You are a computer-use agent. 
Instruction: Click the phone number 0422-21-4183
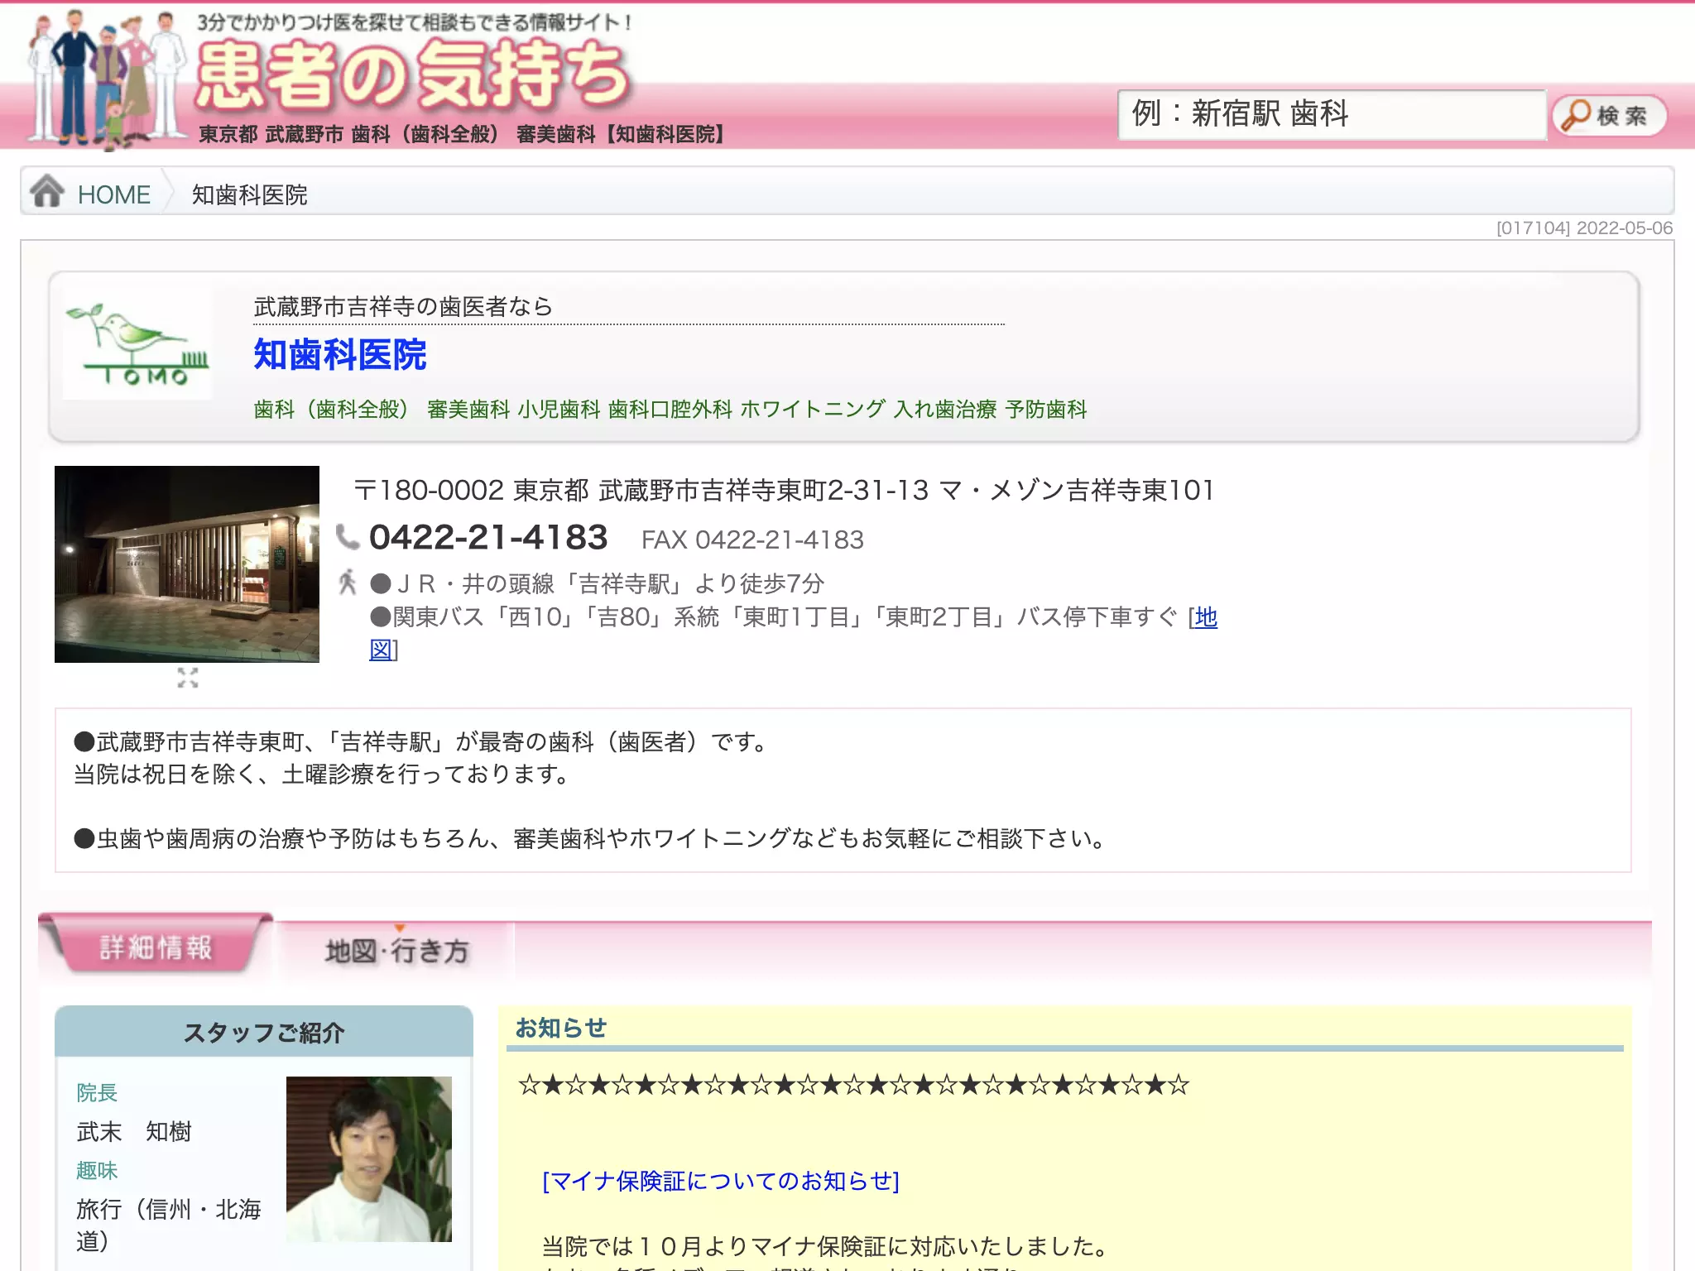point(488,537)
